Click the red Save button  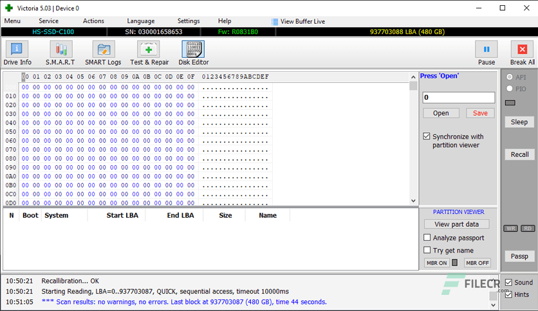(480, 113)
